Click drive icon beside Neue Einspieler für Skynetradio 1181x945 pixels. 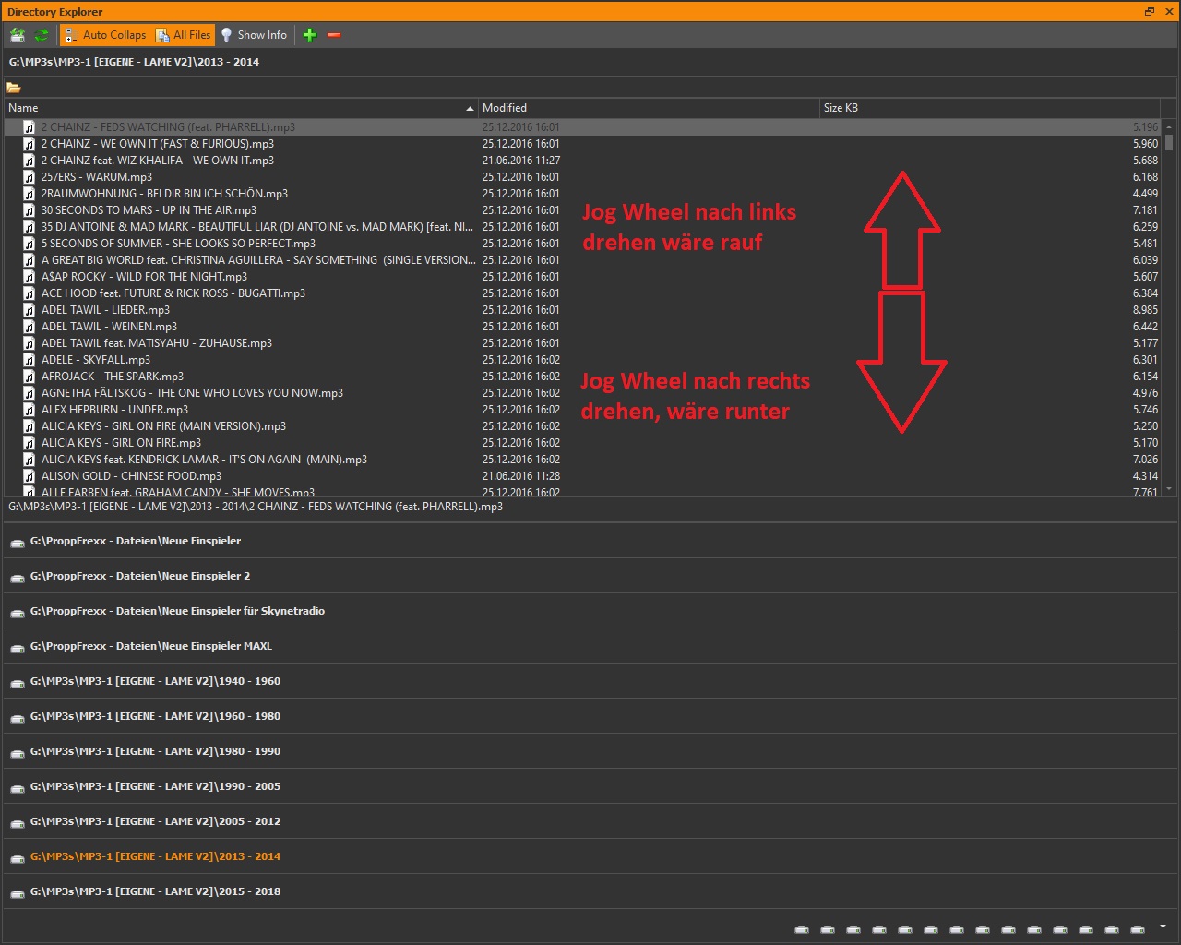click(x=17, y=612)
